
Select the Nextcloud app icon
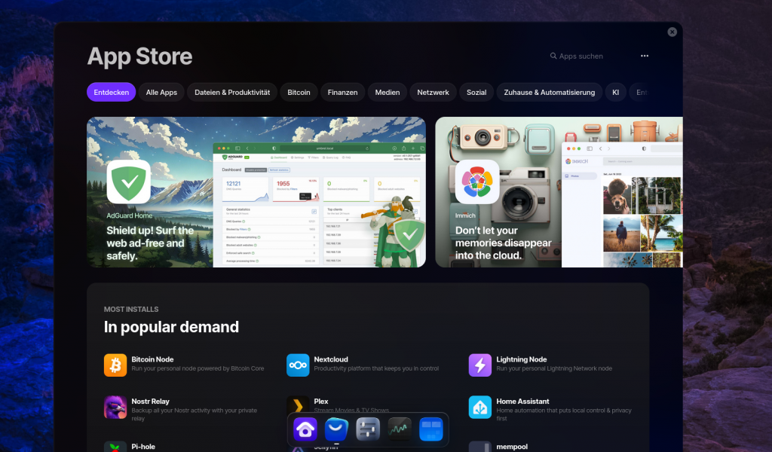pyautogui.click(x=298, y=365)
